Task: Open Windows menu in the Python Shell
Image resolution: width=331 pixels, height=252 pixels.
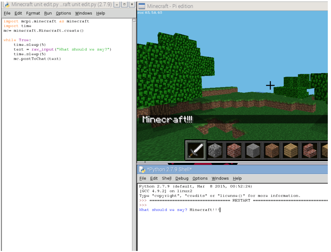Action: pos(220,178)
